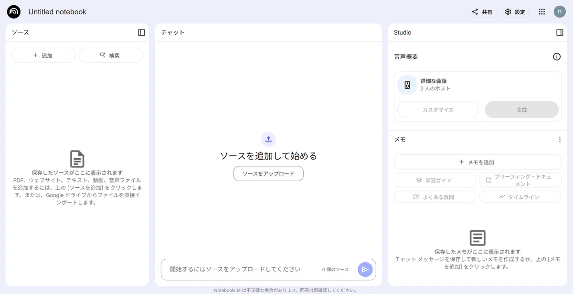Click タイムライン button
Viewport: 573px width, 294px height.
tap(520, 197)
